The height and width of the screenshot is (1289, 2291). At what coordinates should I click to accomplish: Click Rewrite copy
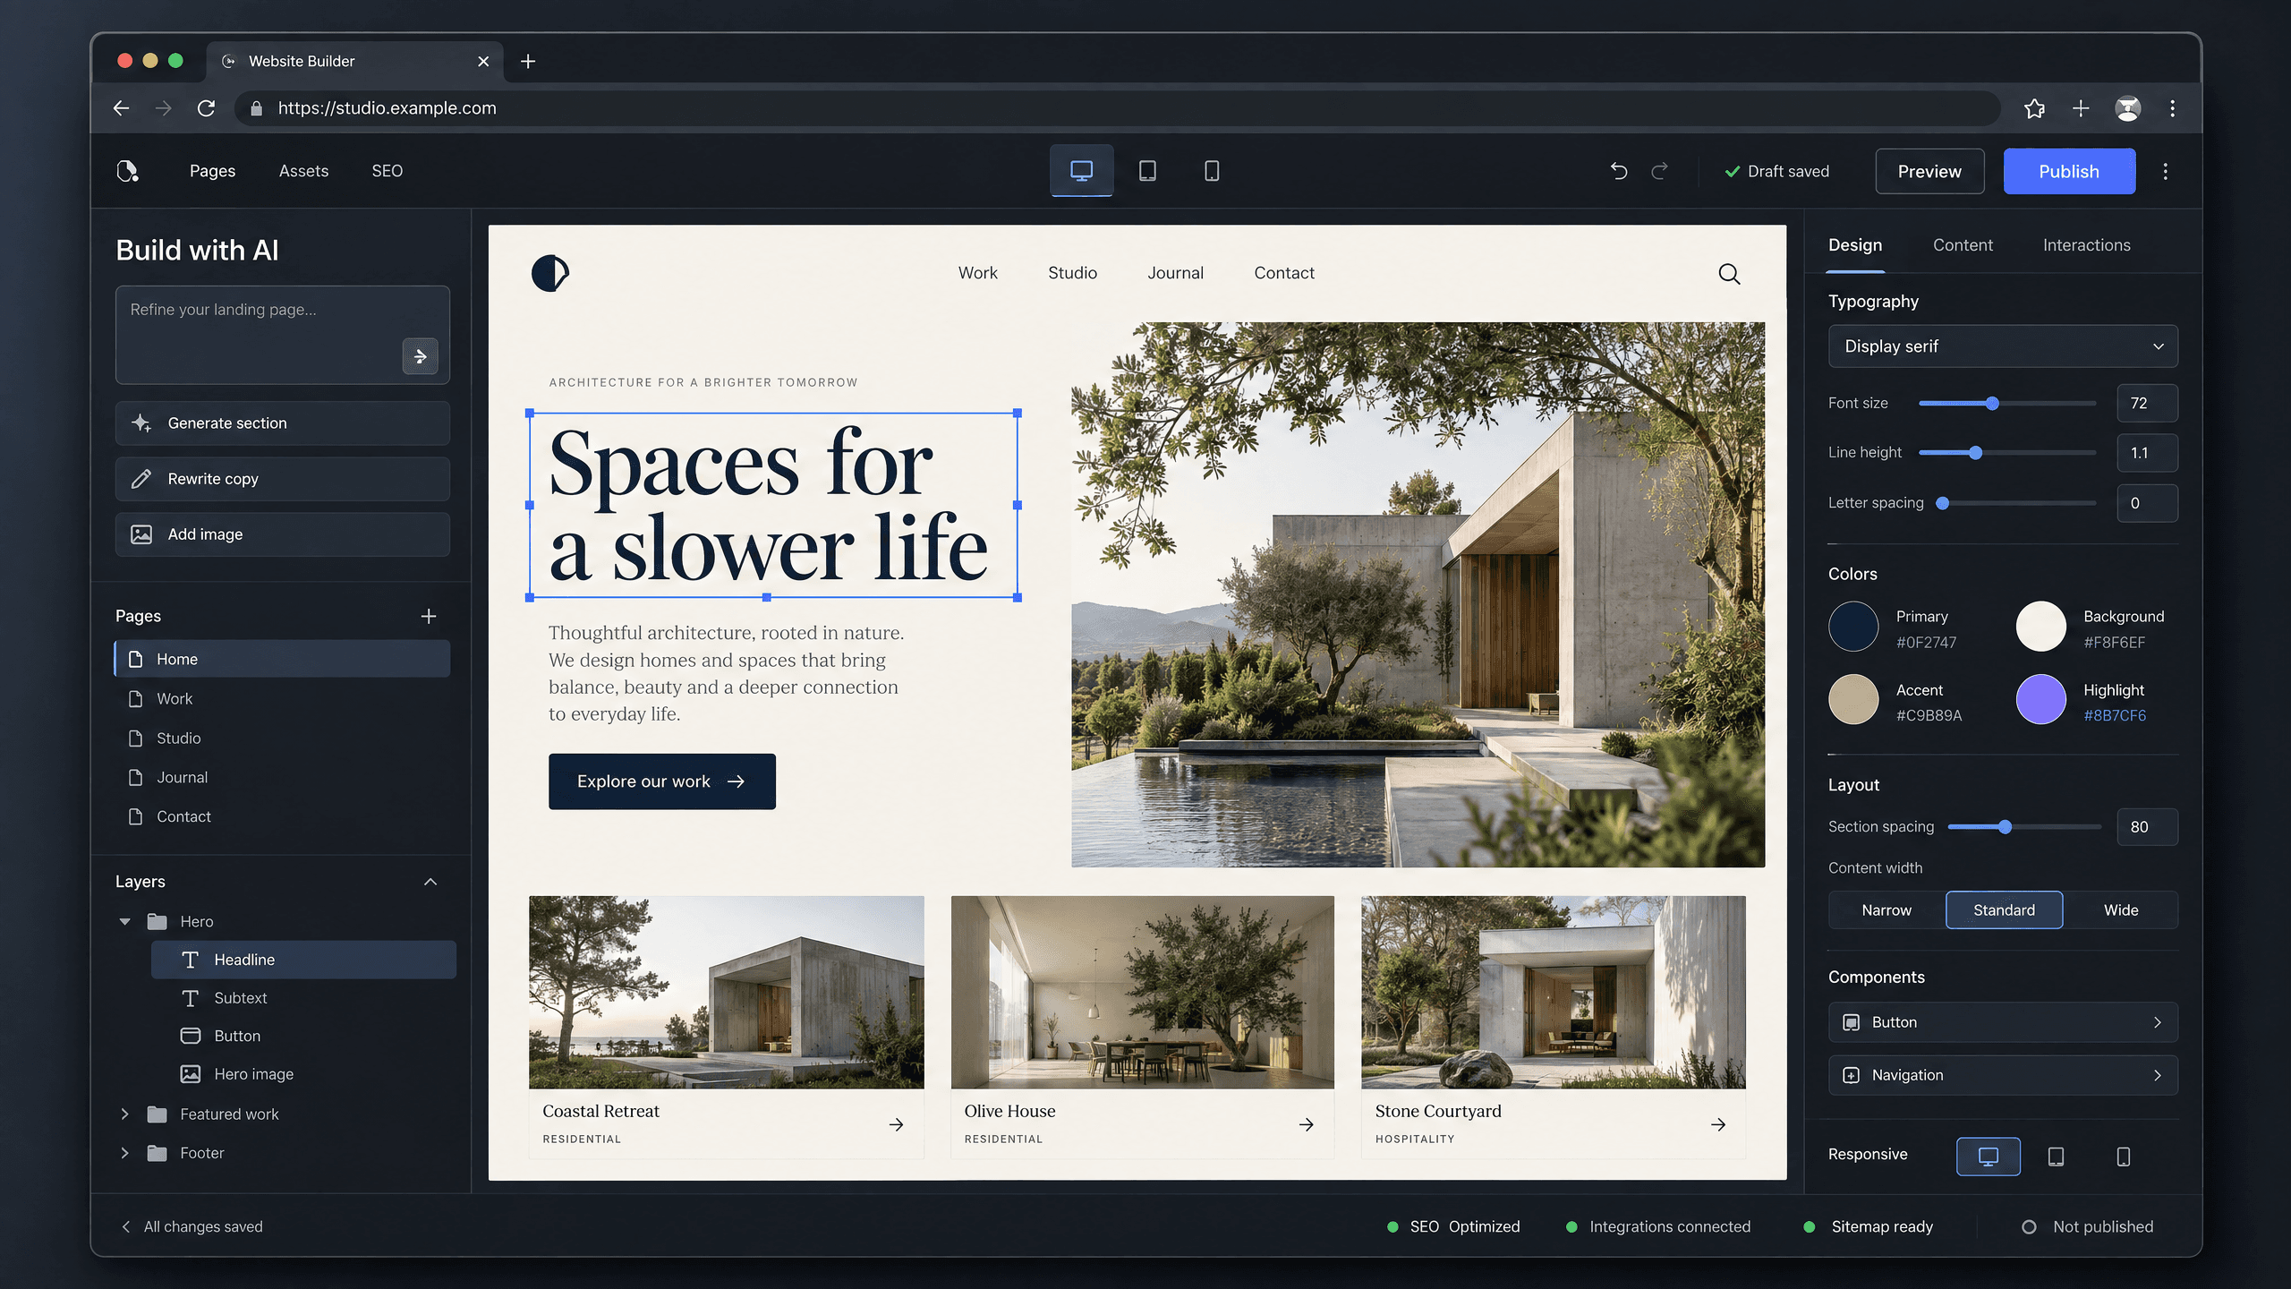[x=282, y=479]
